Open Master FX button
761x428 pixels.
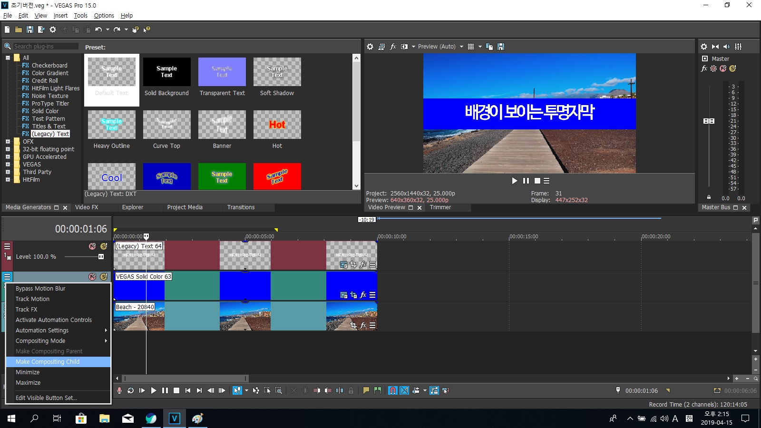pyautogui.click(x=704, y=68)
